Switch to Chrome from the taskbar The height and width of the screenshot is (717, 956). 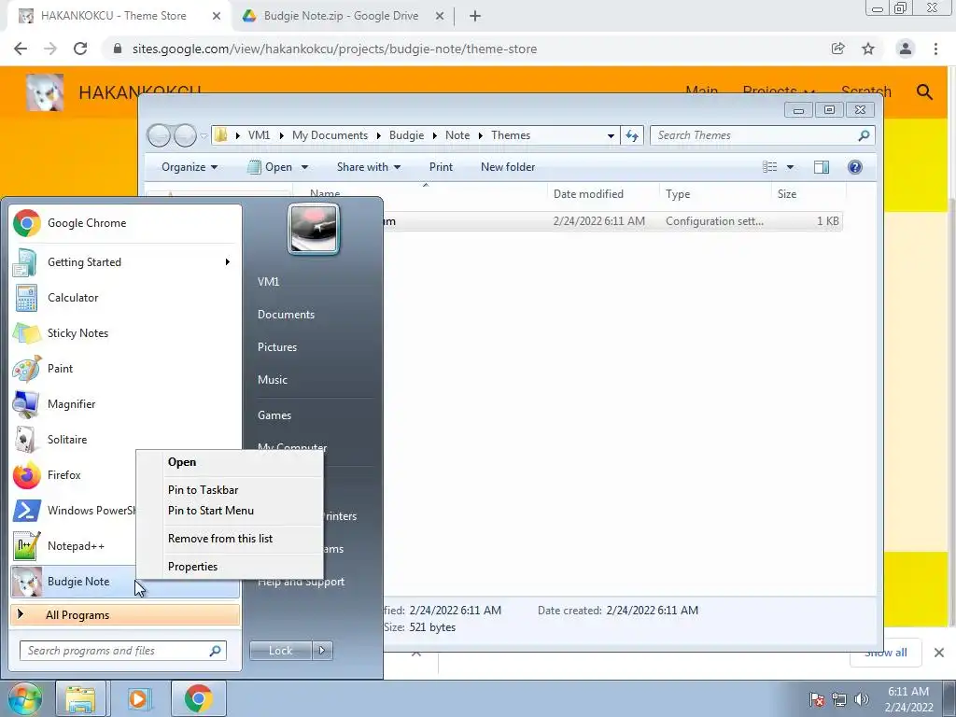198,698
